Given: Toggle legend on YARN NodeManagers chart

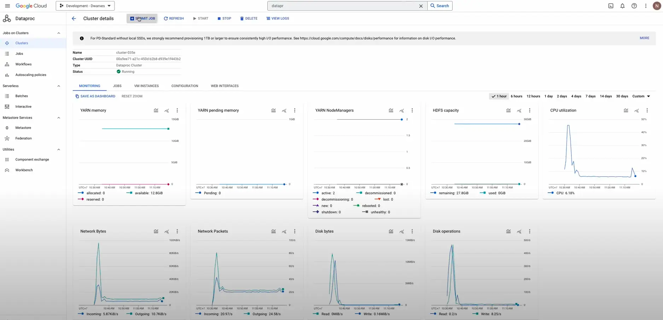Looking at the screenshot, I should 391,110.
